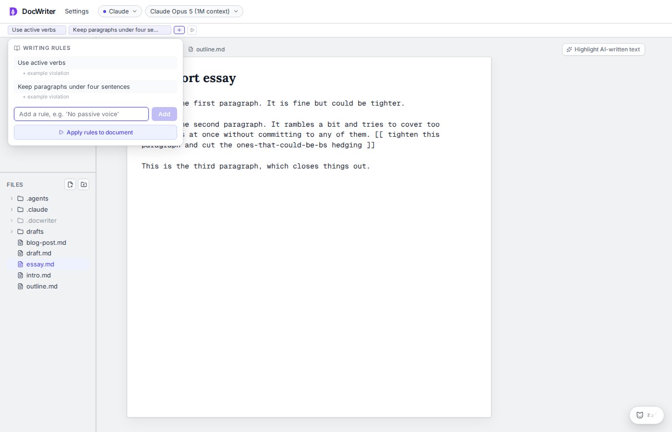Select the .docwriter folder

(48, 221)
